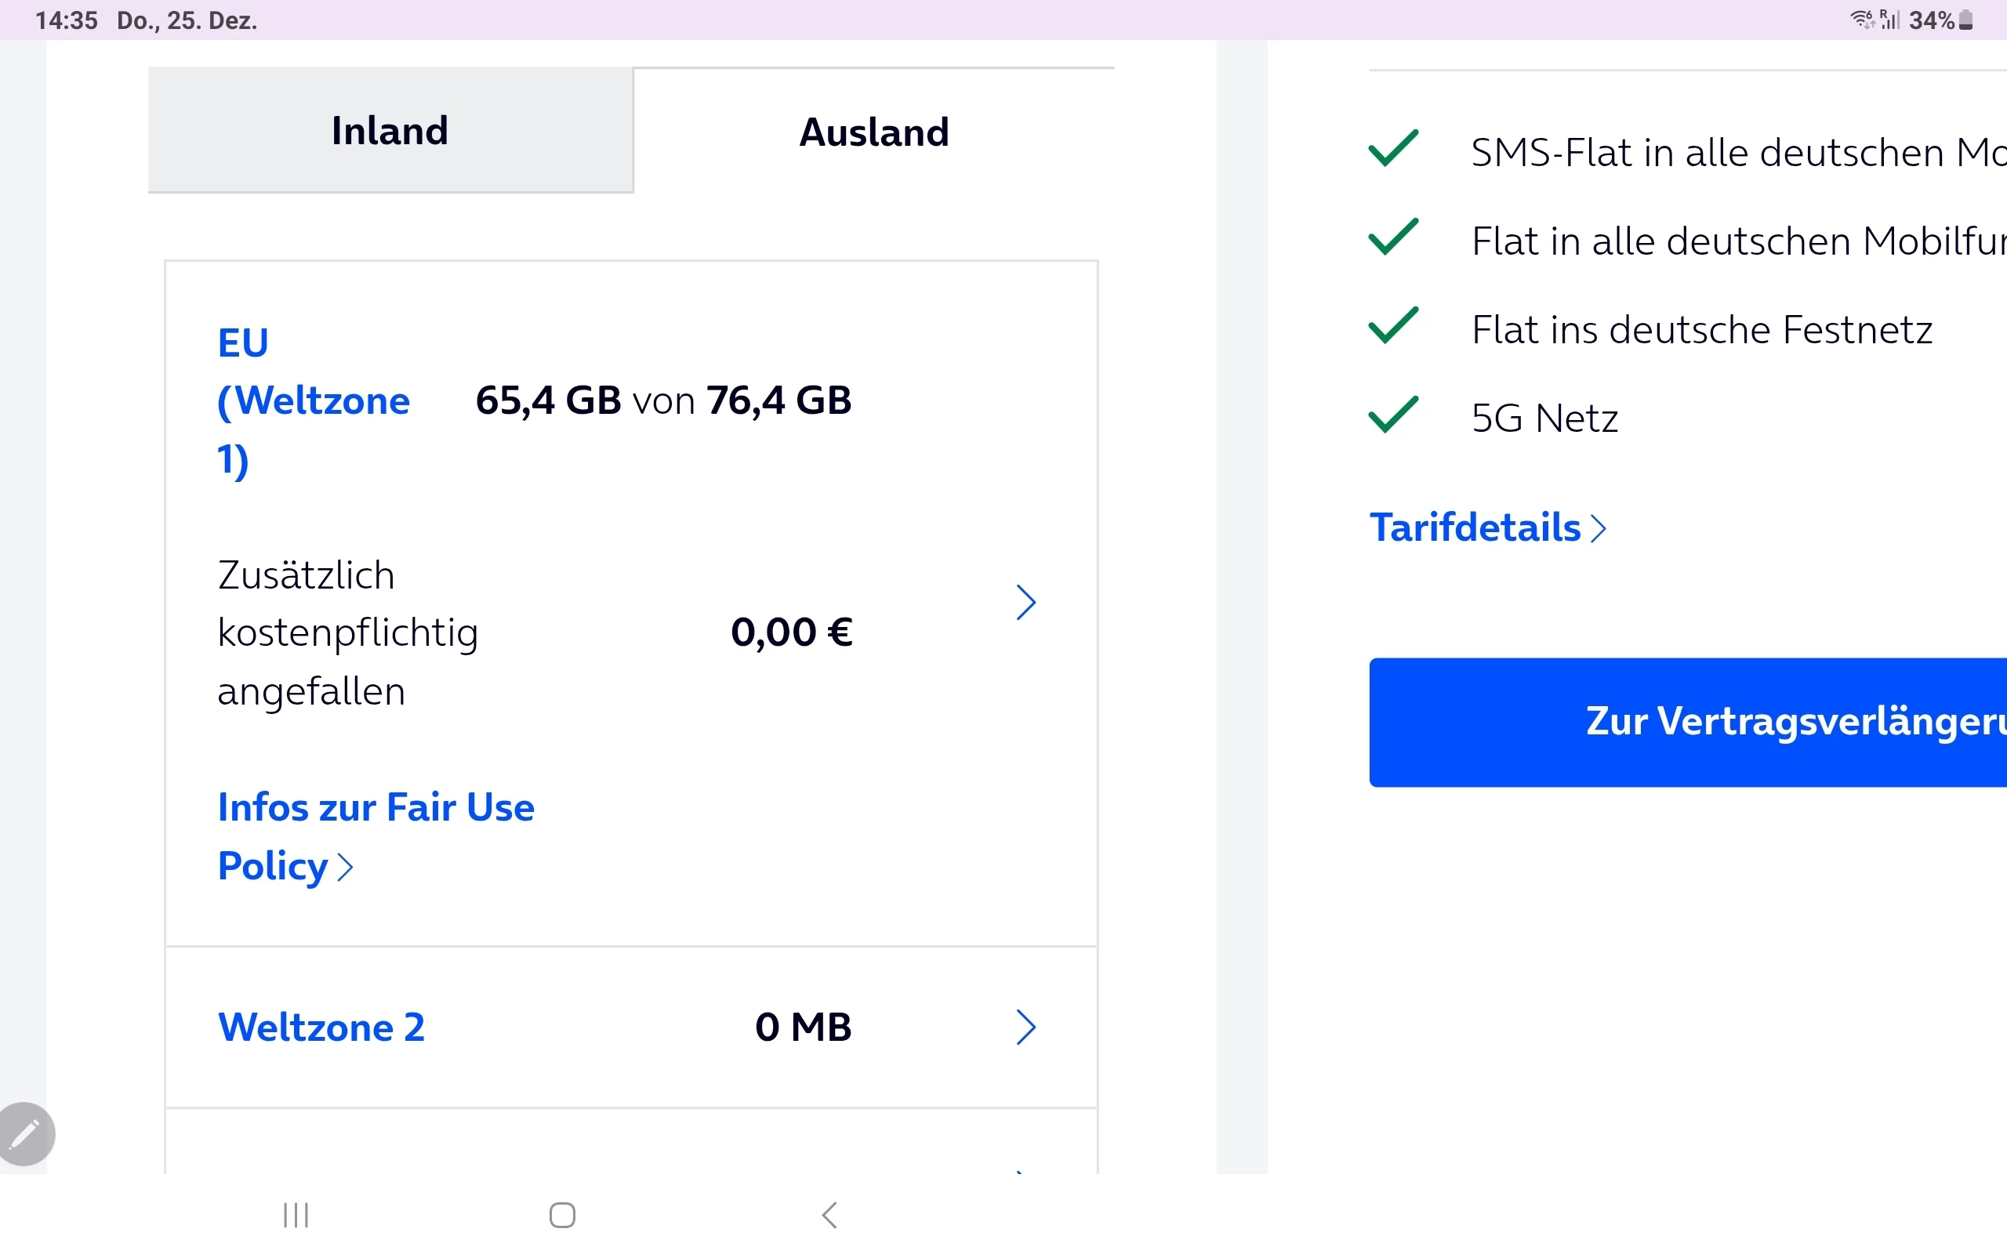Tap the battery indicator in status bar

[1965, 20]
